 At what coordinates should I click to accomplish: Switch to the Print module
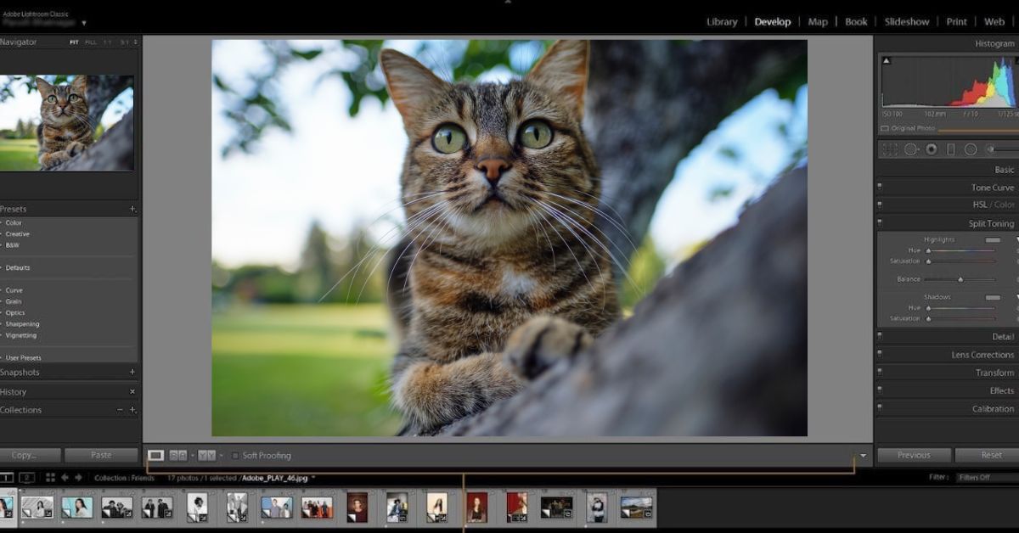pyautogui.click(x=957, y=22)
